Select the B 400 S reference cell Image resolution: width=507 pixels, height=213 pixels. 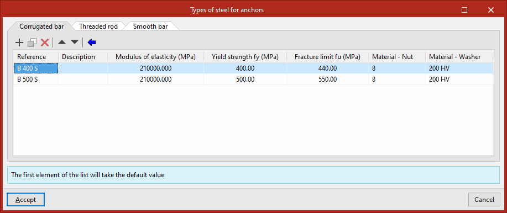[x=35, y=68]
